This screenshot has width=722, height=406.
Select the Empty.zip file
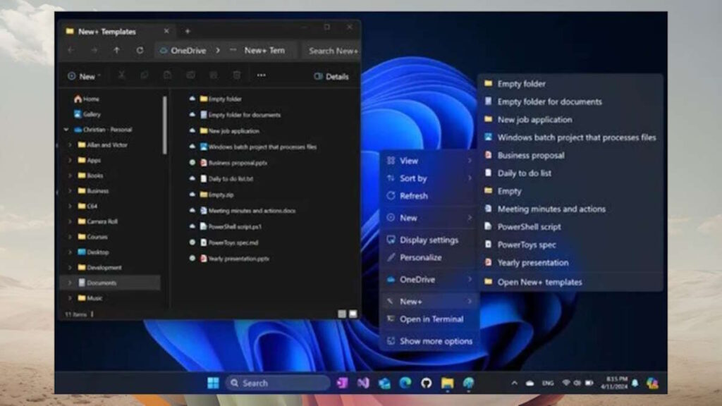tap(217, 195)
